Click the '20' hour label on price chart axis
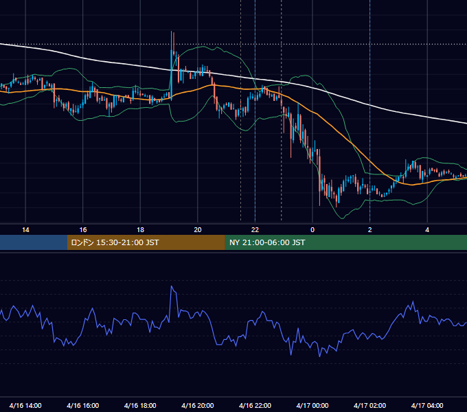Screen dimensions: 467x412 click(x=198, y=230)
